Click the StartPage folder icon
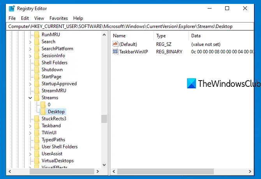 (x=37, y=77)
